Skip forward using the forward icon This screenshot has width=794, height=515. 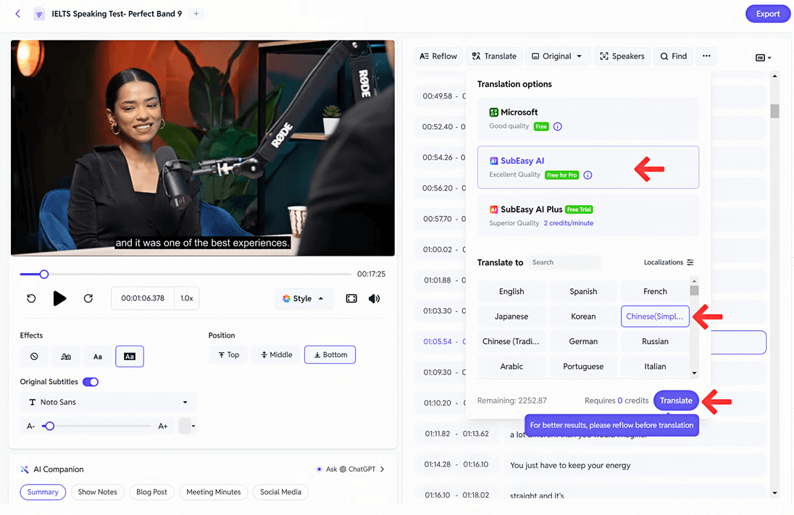pos(88,298)
